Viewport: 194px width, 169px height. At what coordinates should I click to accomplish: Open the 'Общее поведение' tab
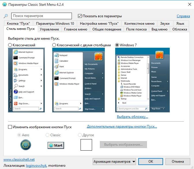107,29
